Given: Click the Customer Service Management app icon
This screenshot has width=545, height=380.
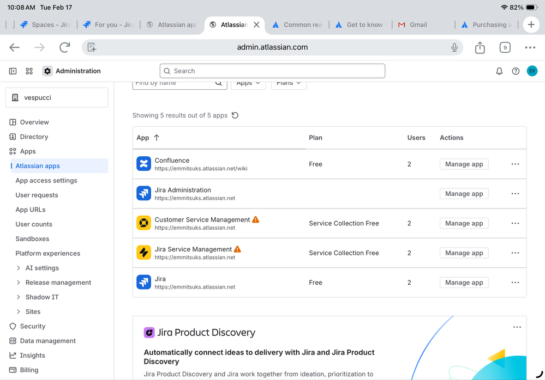Looking at the screenshot, I should point(143,223).
